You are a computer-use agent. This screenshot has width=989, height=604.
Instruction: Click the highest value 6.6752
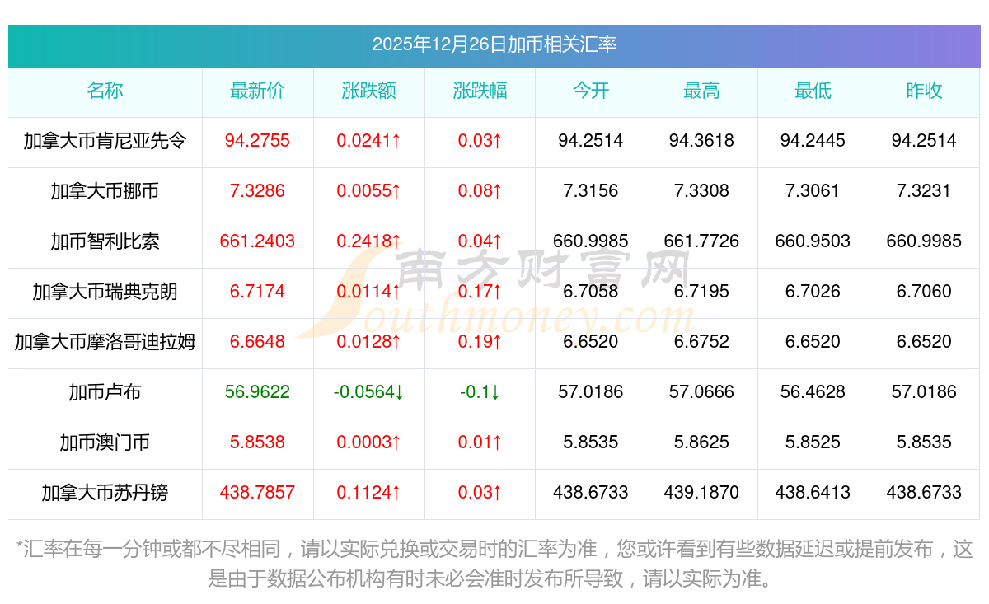[x=701, y=342]
